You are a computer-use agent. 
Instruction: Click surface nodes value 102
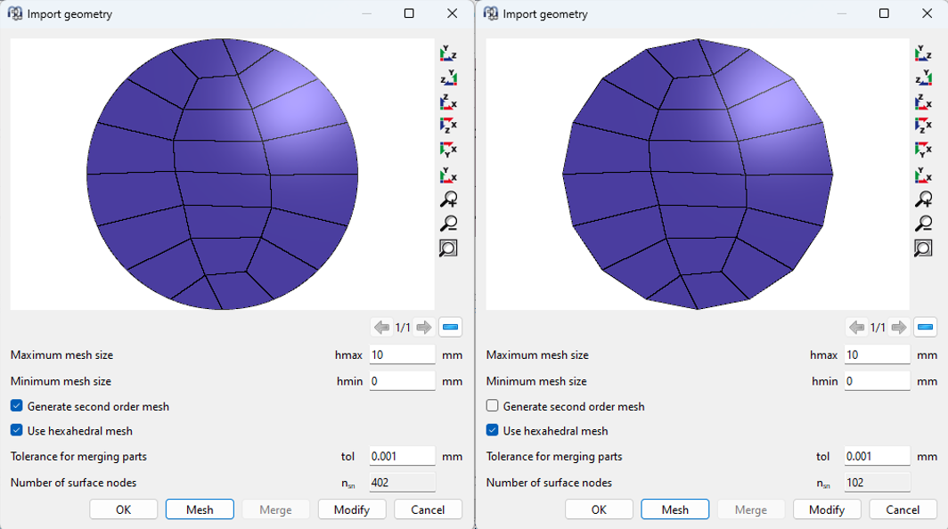[x=878, y=483]
